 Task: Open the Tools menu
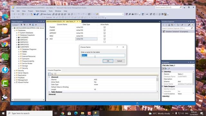(51, 11)
